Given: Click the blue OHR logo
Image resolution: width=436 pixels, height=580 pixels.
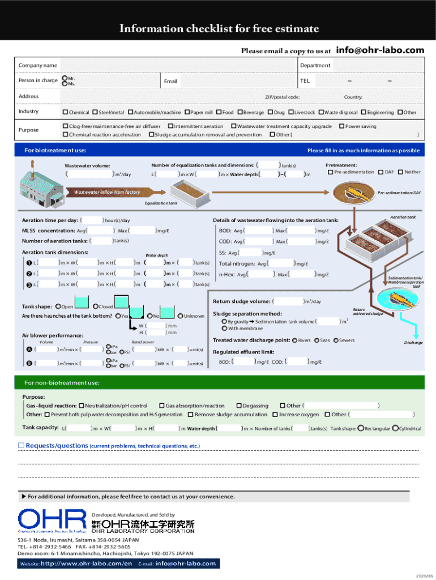Looking at the screenshot, I should coord(51,521).
